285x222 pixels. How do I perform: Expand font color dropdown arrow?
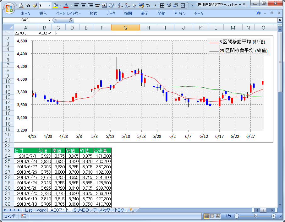pyautogui.click(x=71, y=5)
